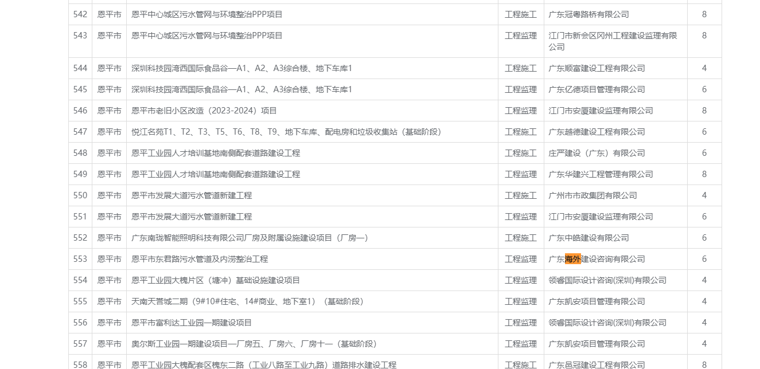This screenshot has width=760, height=369.
Task: Select project 恩平市老旧小区改造（2023-2024）项目
Action: pos(204,111)
